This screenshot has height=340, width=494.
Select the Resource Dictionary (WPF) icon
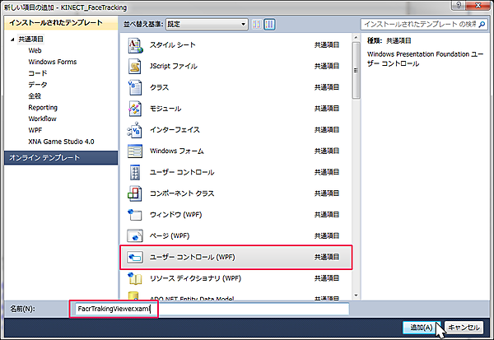click(x=135, y=278)
